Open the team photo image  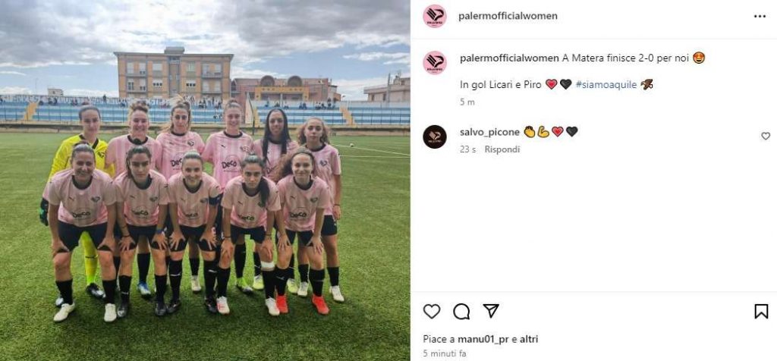click(205, 180)
